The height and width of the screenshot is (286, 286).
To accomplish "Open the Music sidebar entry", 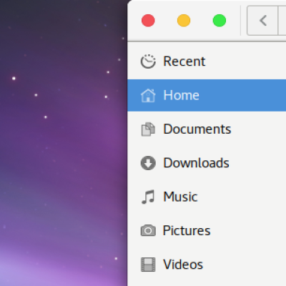I will [x=207, y=197].
